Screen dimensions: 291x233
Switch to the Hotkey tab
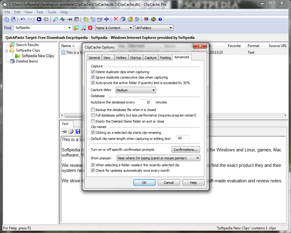tap(121, 58)
